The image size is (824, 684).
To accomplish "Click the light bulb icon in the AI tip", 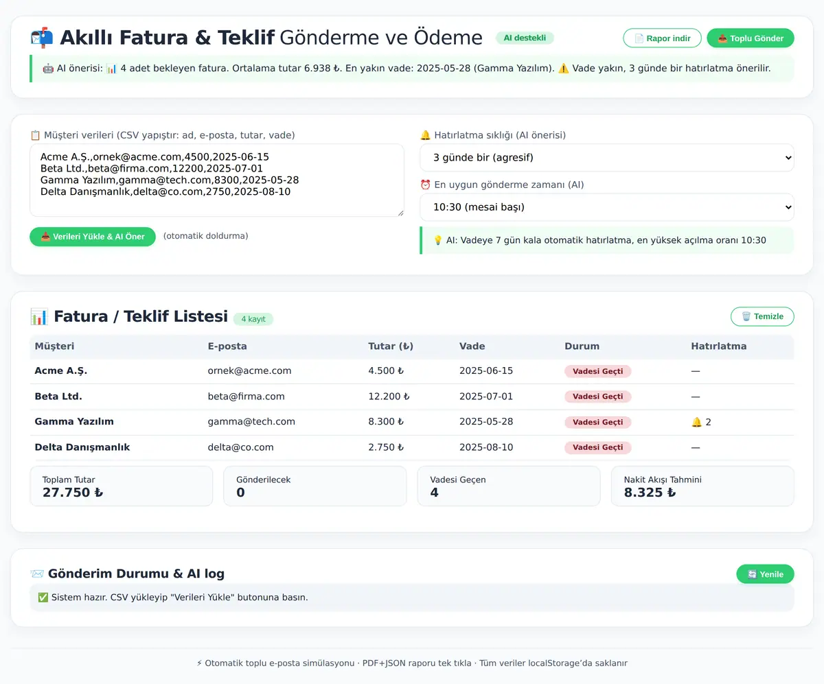I will click(438, 240).
